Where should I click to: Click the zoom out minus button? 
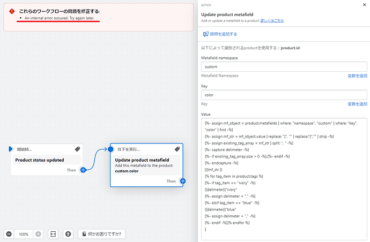pos(9,234)
